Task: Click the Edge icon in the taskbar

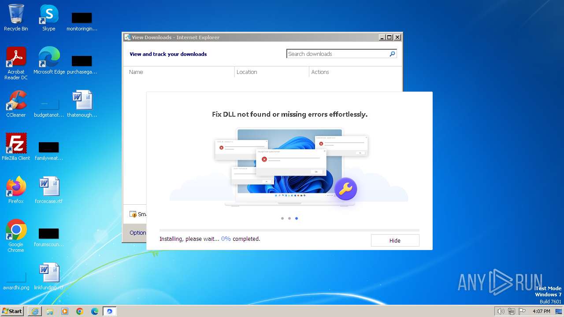Action: click(95, 311)
